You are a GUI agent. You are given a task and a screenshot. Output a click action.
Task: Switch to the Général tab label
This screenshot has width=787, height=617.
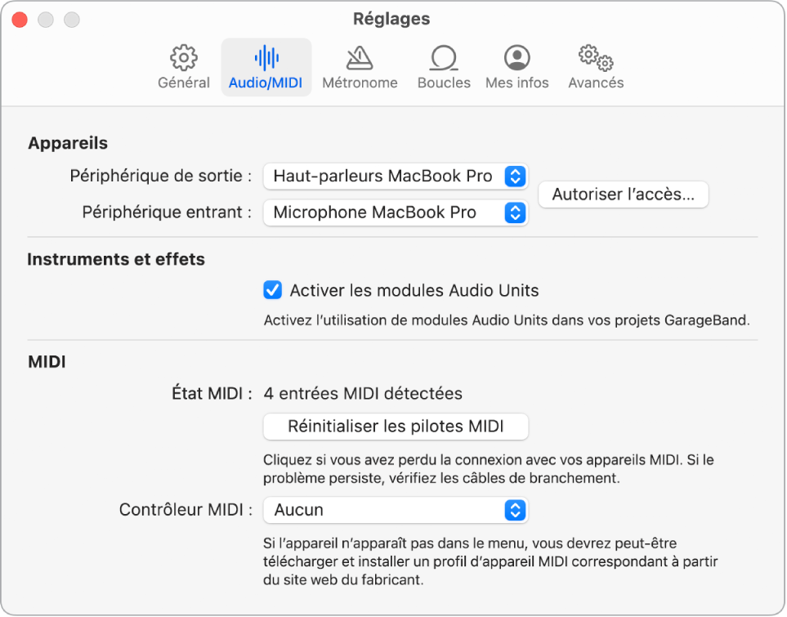click(183, 83)
